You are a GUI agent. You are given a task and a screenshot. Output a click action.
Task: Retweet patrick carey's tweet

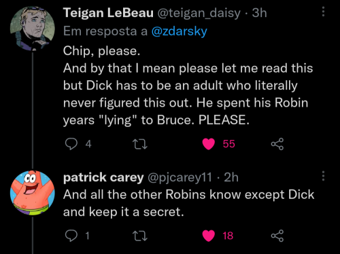(x=140, y=236)
